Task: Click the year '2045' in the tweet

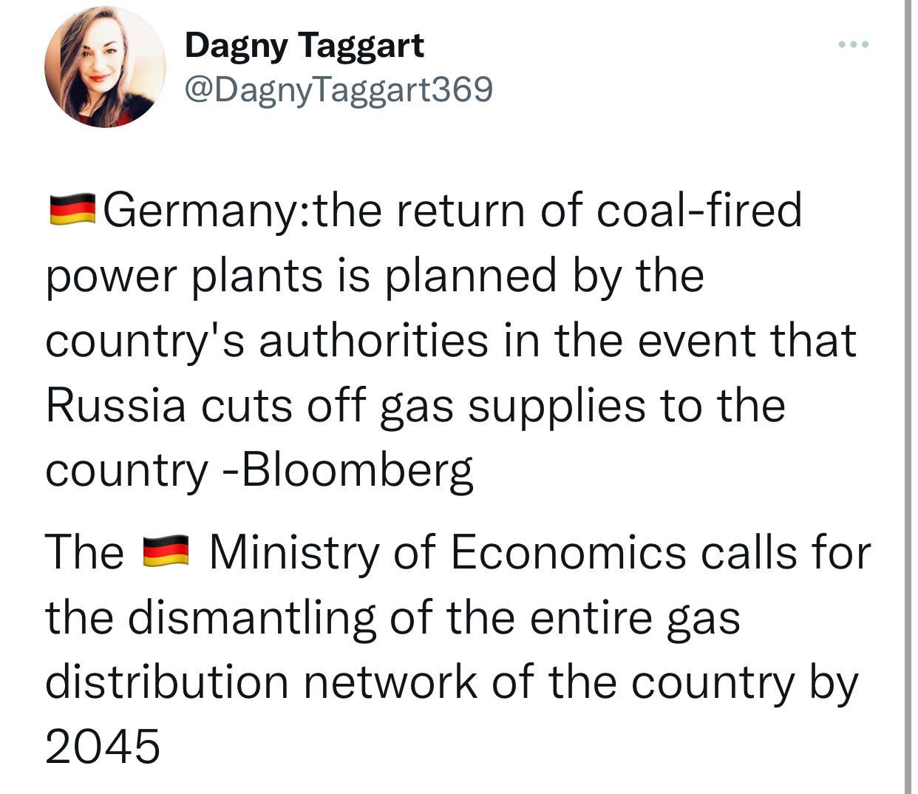Action: click(103, 745)
